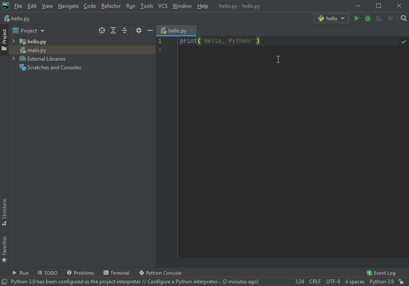Open Python 3.9 interpreter selector
This screenshot has height=286, width=409.
(x=381, y=282)
